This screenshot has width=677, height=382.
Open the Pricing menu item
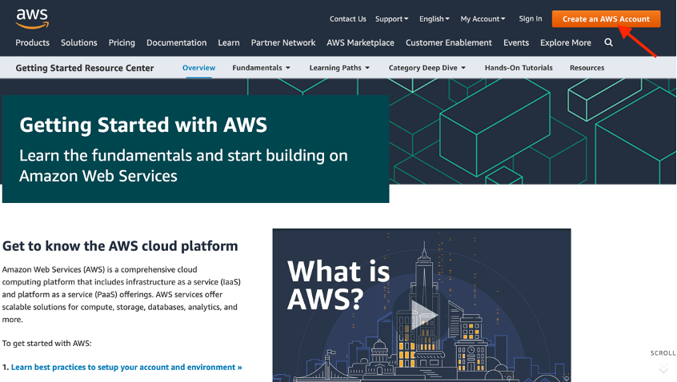pyautogui.click(x=122, y=42)
